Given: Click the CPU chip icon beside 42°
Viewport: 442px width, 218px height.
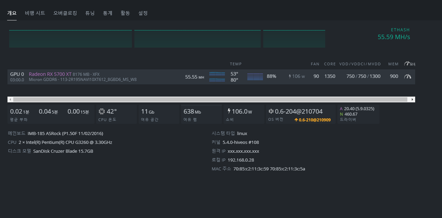Looking at the screenshot, I should (x=102, y=111).
